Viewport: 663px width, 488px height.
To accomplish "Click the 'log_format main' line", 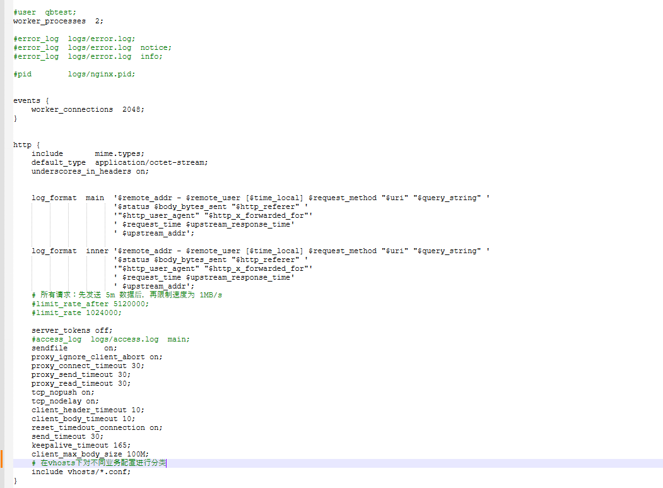I will [x=261, y=198].
